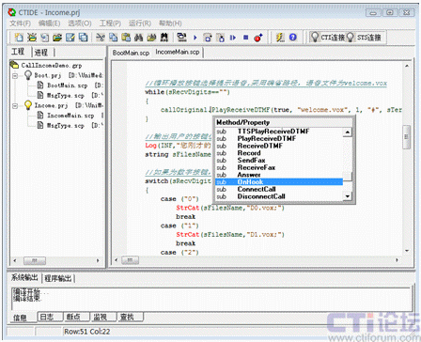421x342 pixels.
Task: Click the method list scroll down arrow
Action: point(347,196)
